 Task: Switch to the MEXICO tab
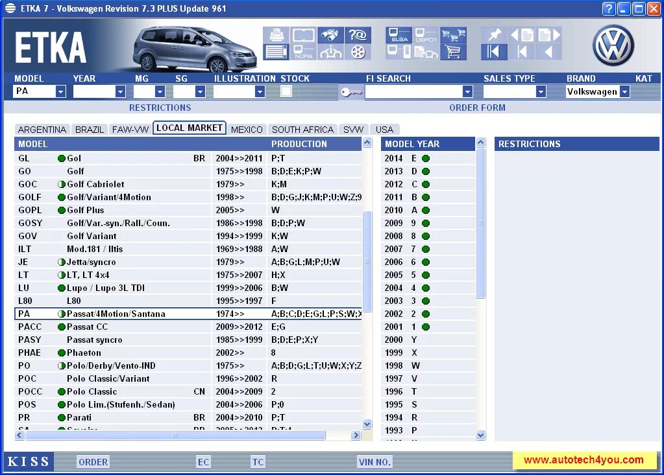click(x=247, y=130)
